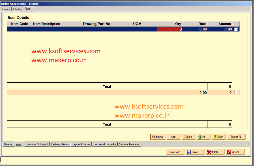Toggle the checkbox in the subtotal row

tap(235, 92)
